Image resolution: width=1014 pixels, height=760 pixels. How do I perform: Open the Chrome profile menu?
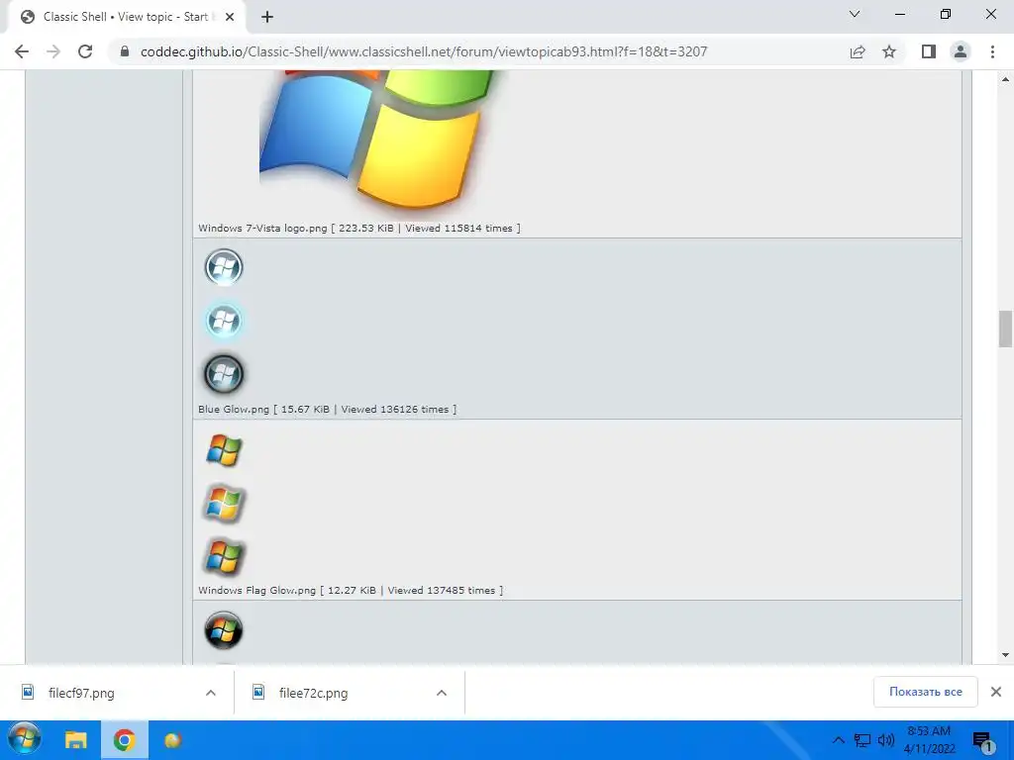pyautogui.click(x=961, y=51)
